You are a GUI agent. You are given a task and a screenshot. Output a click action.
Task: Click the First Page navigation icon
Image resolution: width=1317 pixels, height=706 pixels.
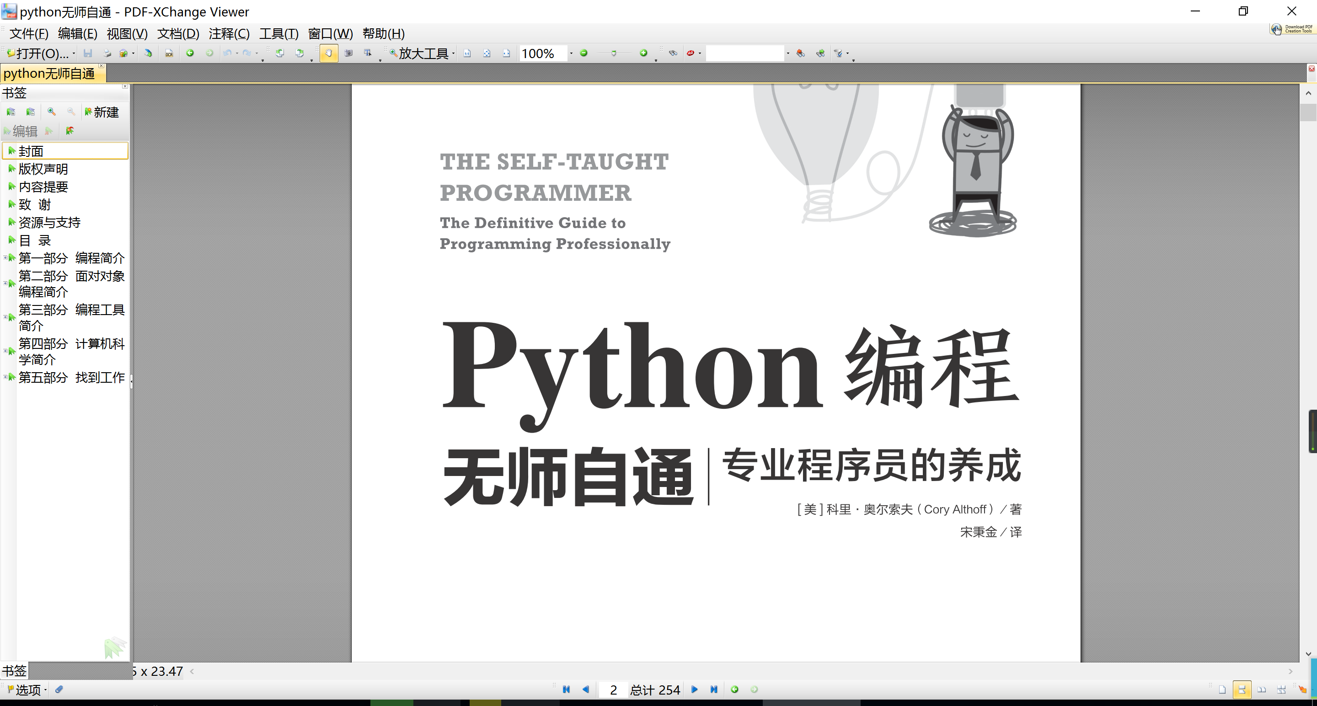[567, 689]
